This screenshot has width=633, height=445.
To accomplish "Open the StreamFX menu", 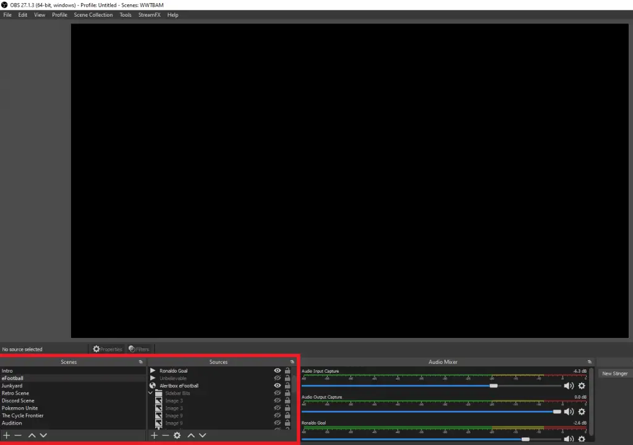I will coord(150,15).
